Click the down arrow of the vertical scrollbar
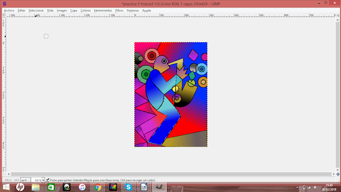The width and height of the screenshot is (341, 192). click(x=337, y=170)
